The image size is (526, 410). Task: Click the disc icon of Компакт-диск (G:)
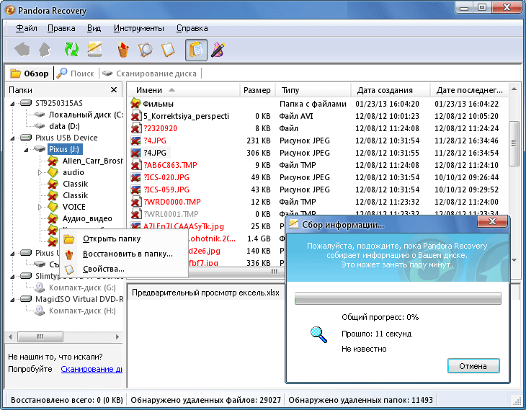click(40, 288)
